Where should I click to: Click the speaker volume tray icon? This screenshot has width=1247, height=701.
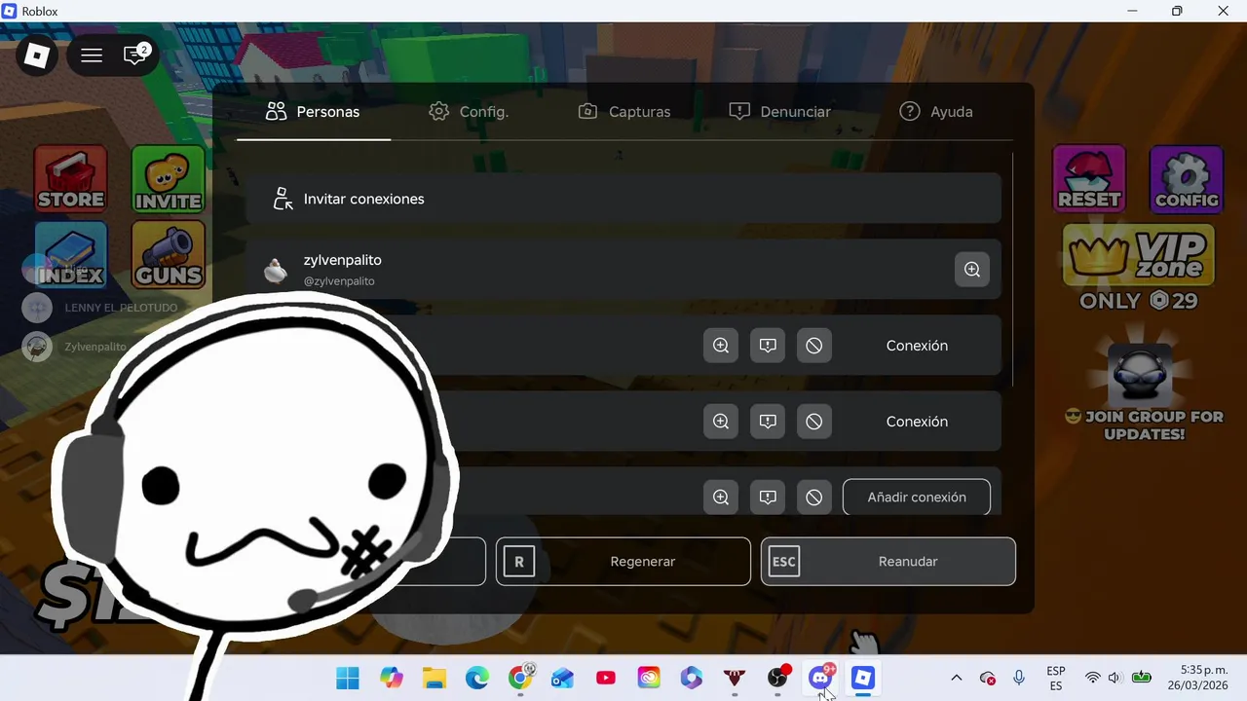(1115, 679)
